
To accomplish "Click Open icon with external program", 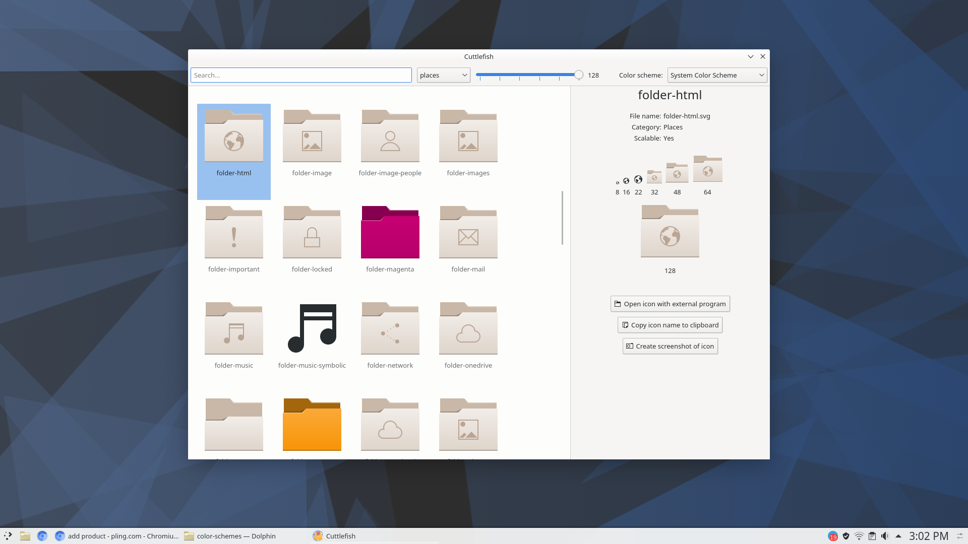I will tap(670, 304).
